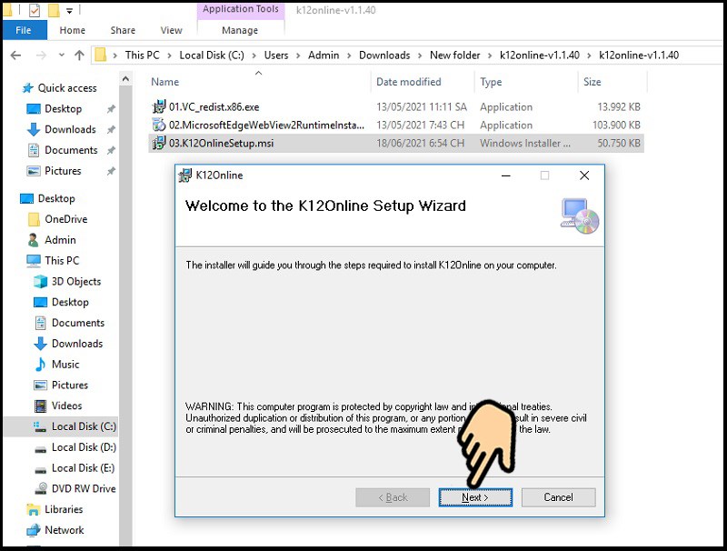The image size is (727, 551).
Task: Expand the chevron after 'This PC' in breadcrumb
Action: point(170,55)
